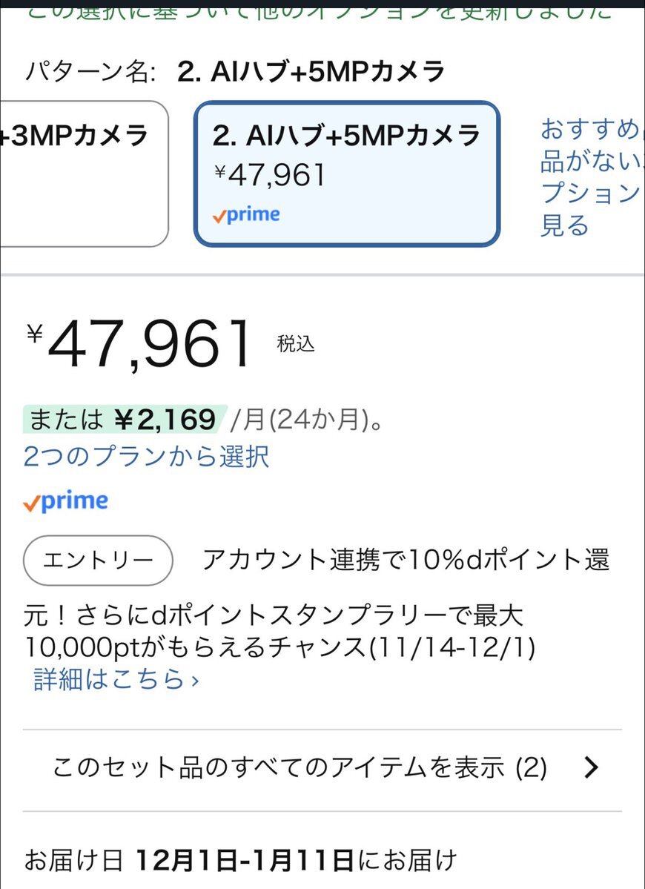Viewport: 645px width, 889px height.
Task: Tap the highlighted ¥2,169 monthly payment amount
Action: click(165, 420)
